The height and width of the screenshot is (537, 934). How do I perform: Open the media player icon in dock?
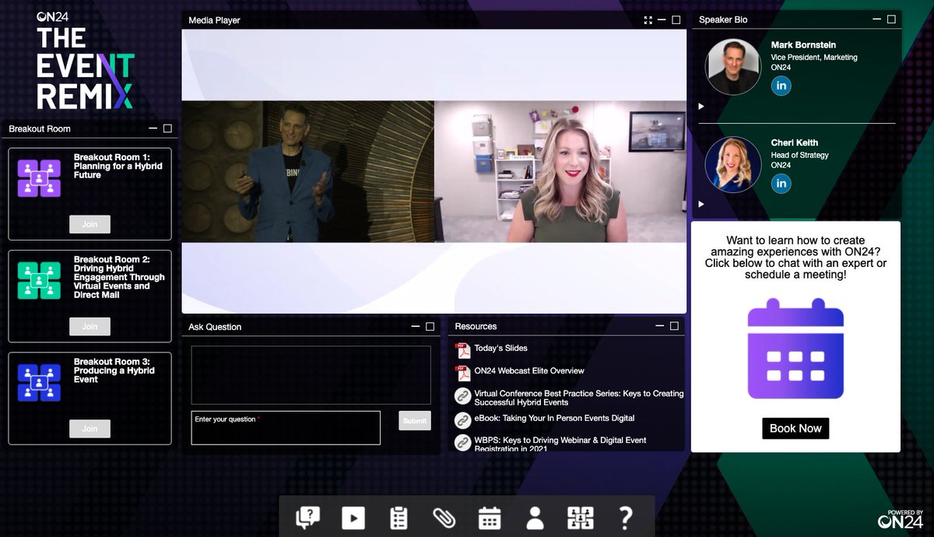point(353,518)
